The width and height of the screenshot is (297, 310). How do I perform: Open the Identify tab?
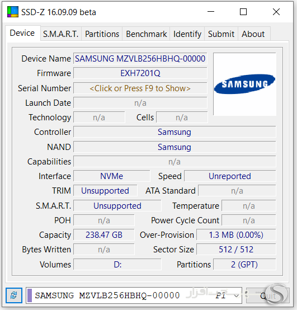187,34
